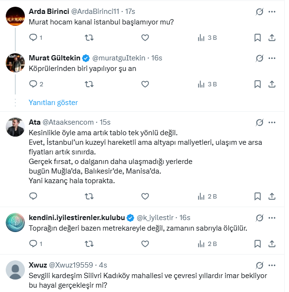This screenshot has width=289, height=292.
Task: Share Murat Gültekin's tweet
Action: click(272, 84)
